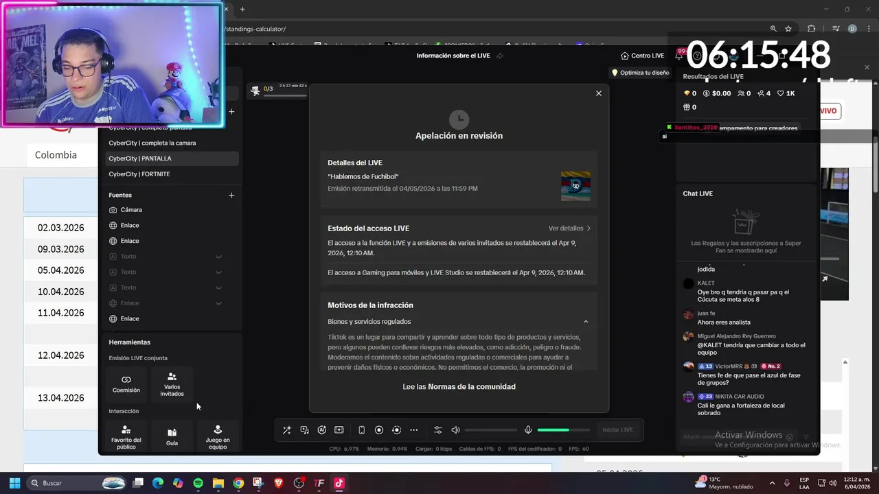This screenshot has height=494, width=879.
Task: Select the Cámara source
Action: point(131,210)
